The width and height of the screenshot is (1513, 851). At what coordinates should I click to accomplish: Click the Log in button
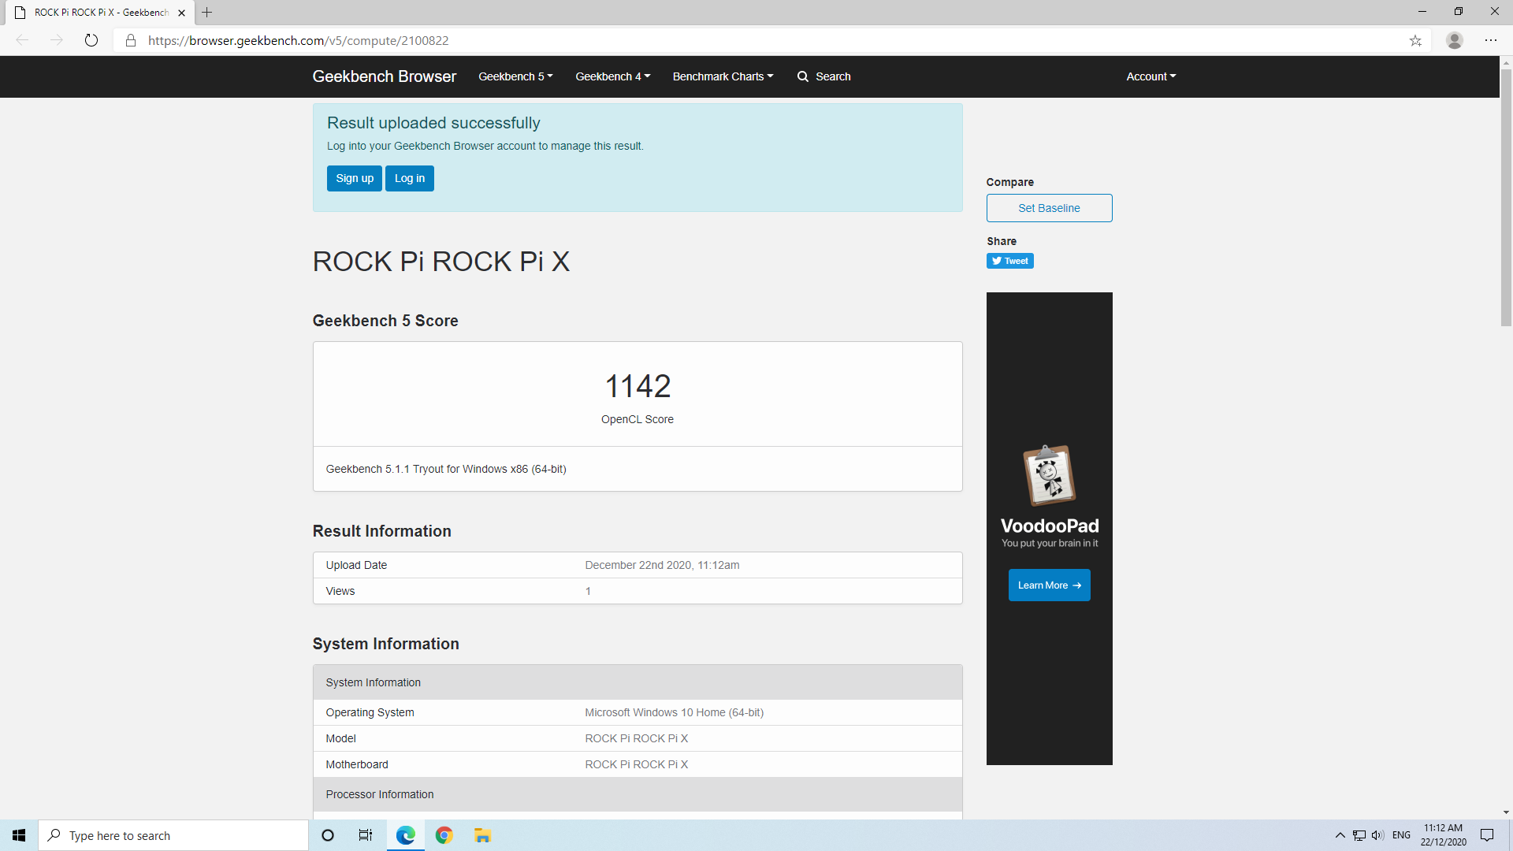410,178
